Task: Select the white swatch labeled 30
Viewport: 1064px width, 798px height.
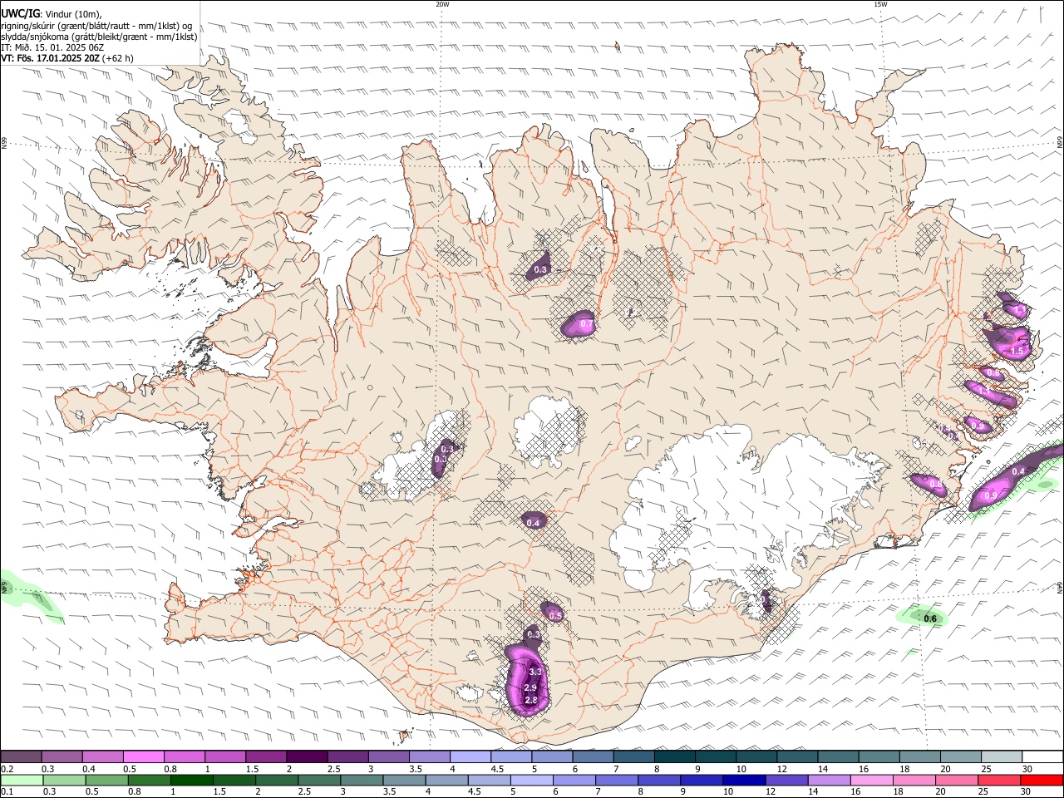Action: pyautogui.click(x=1042, y=756)
